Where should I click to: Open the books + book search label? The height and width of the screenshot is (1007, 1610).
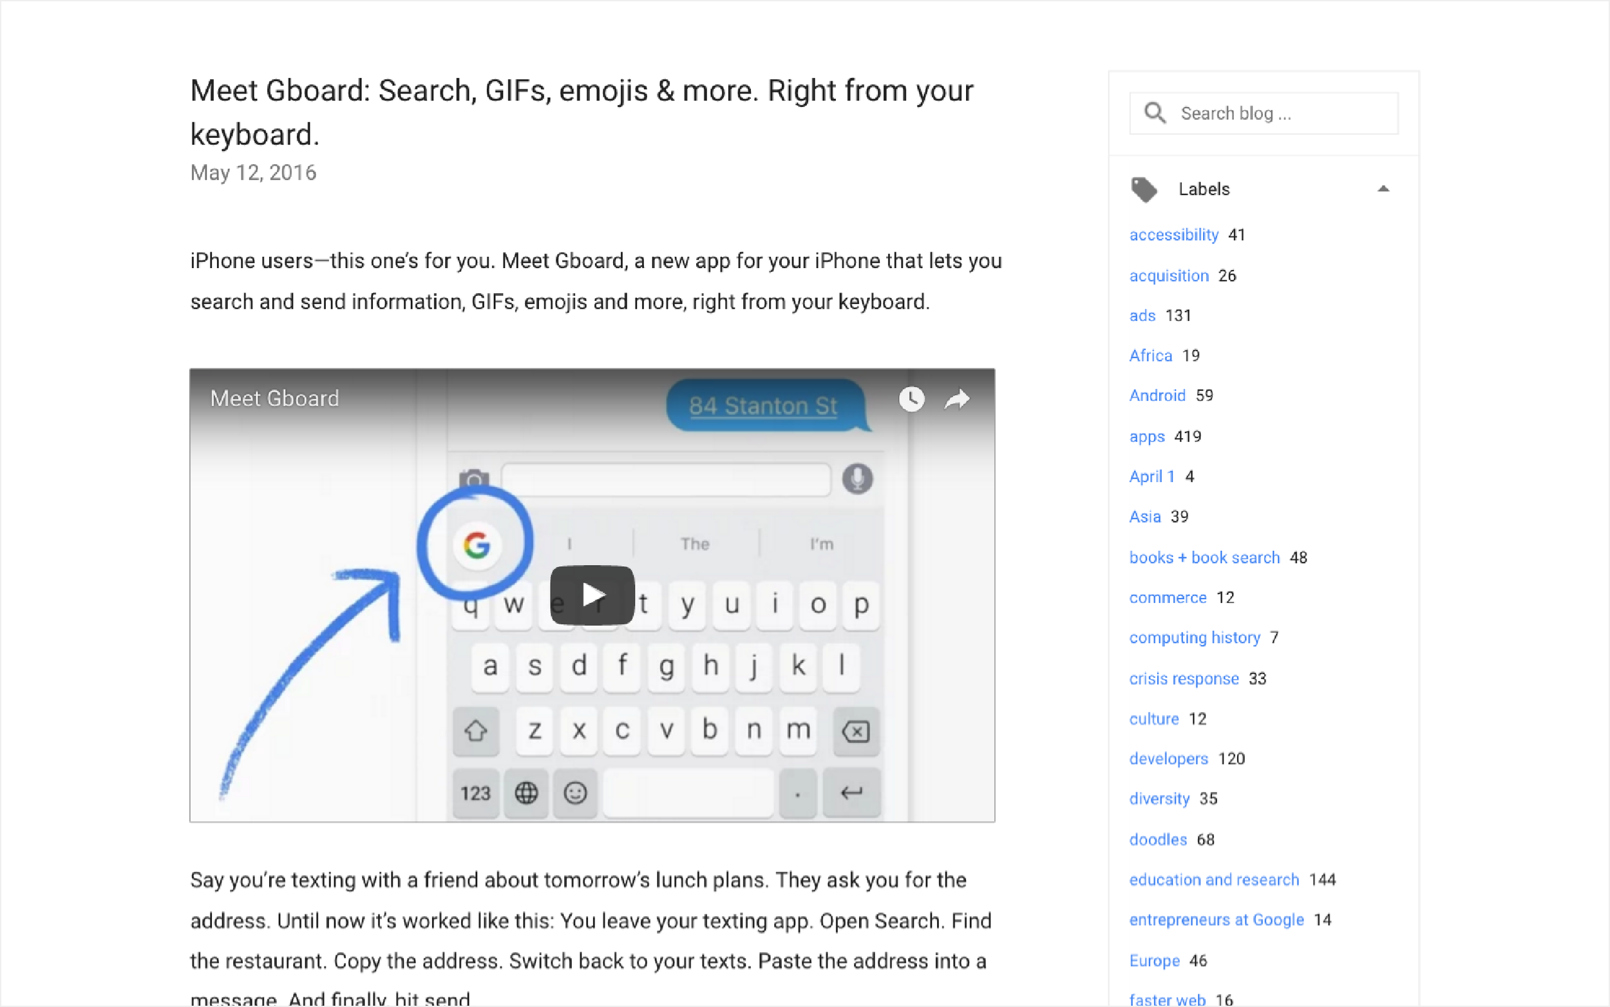[1204, 557]
